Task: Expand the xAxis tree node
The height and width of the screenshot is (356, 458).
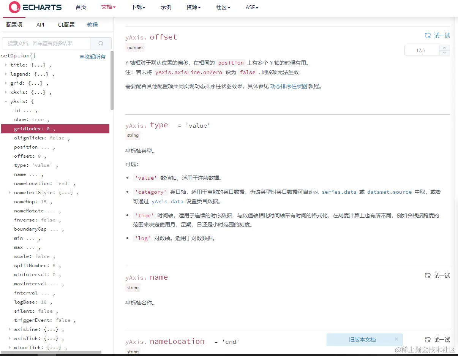Action: pos(6,92)
